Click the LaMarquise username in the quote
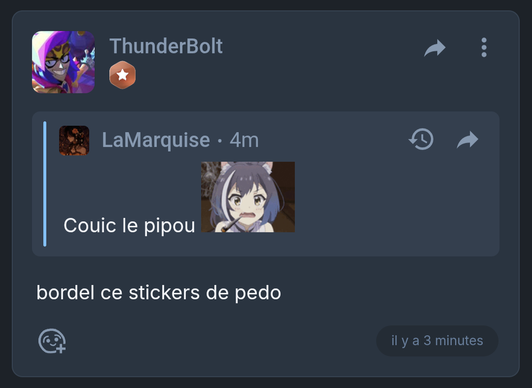The height and width of the screenshot is (388, 532). tap(156, 140)
